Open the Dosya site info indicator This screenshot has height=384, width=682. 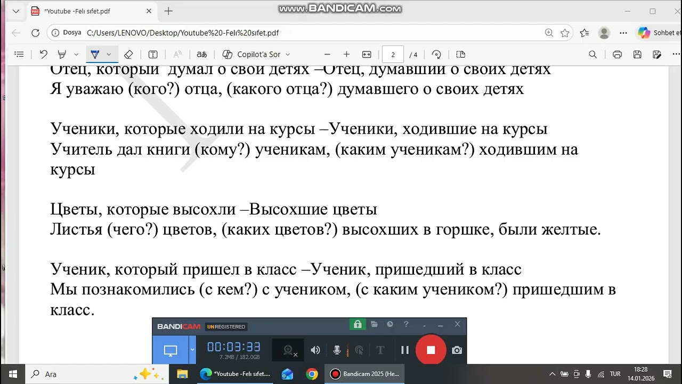coord(67,33)
